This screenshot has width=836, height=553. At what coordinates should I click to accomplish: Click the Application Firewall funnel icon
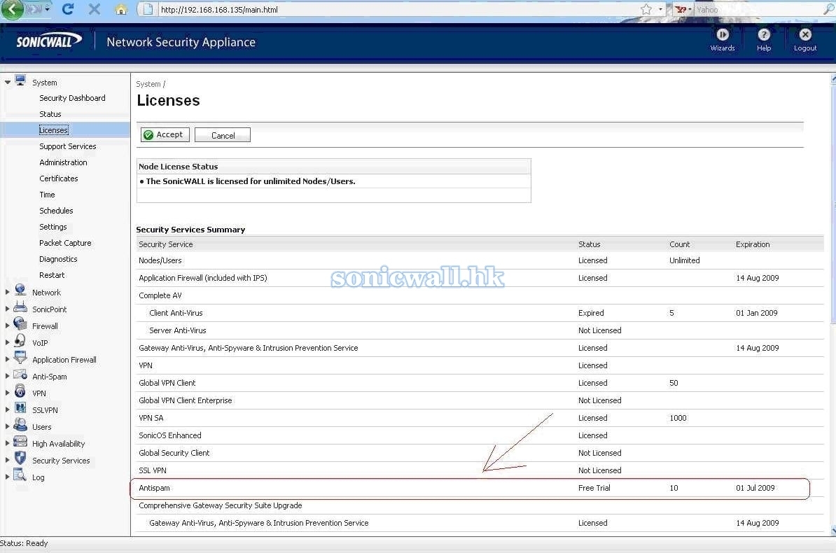click(20, 357)
